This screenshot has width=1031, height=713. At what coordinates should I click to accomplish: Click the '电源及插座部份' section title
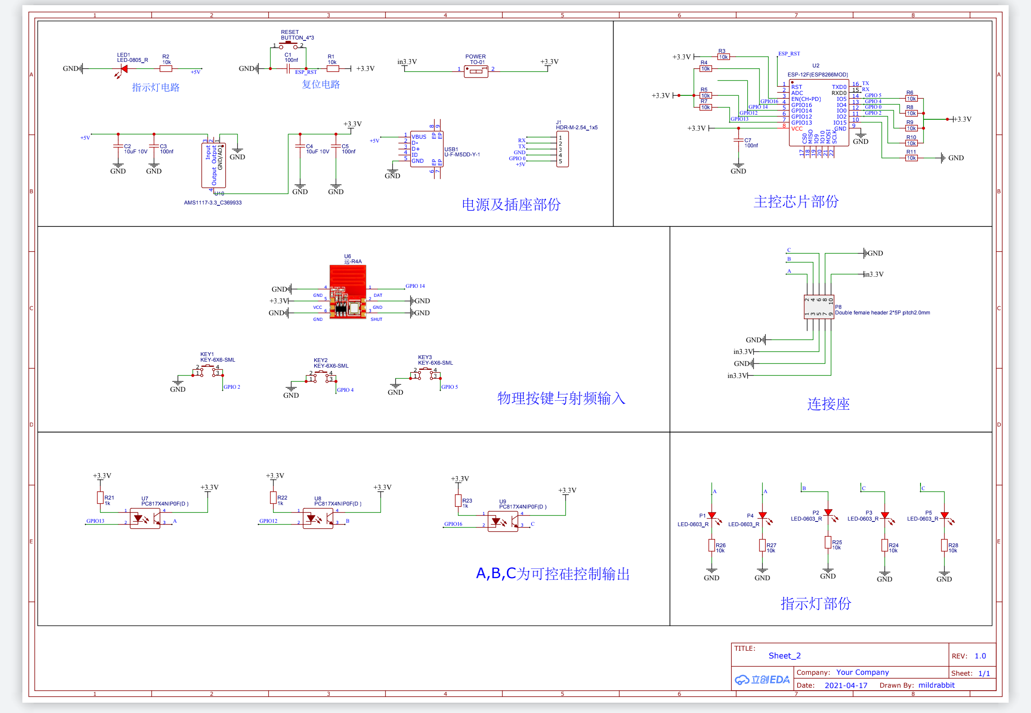pyautogui.click(x=511, y=204)
